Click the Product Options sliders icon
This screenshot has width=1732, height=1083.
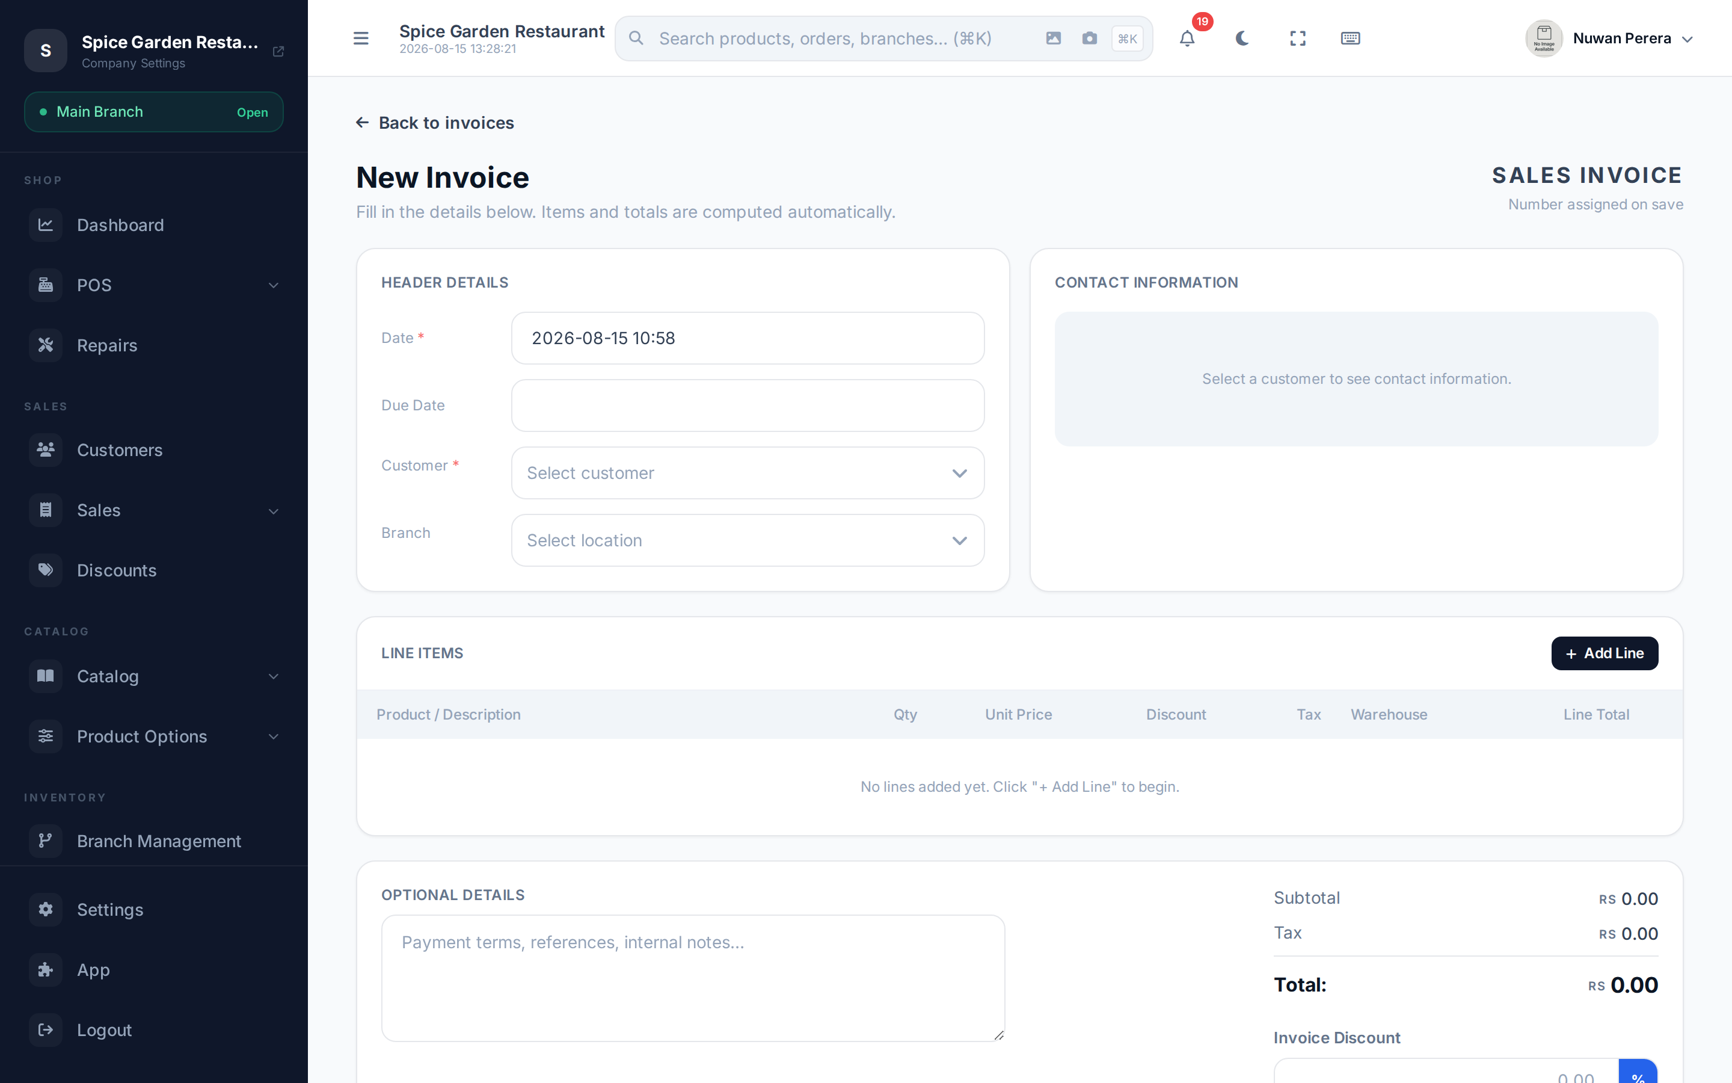[x=46, y=736]
